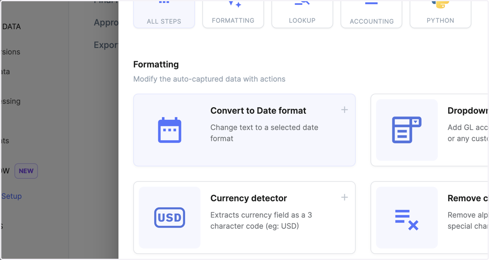This screenshot has height=260, width=489.
Task: Click the NEW badge in the sidebar
Action: [x=26, y=171]
